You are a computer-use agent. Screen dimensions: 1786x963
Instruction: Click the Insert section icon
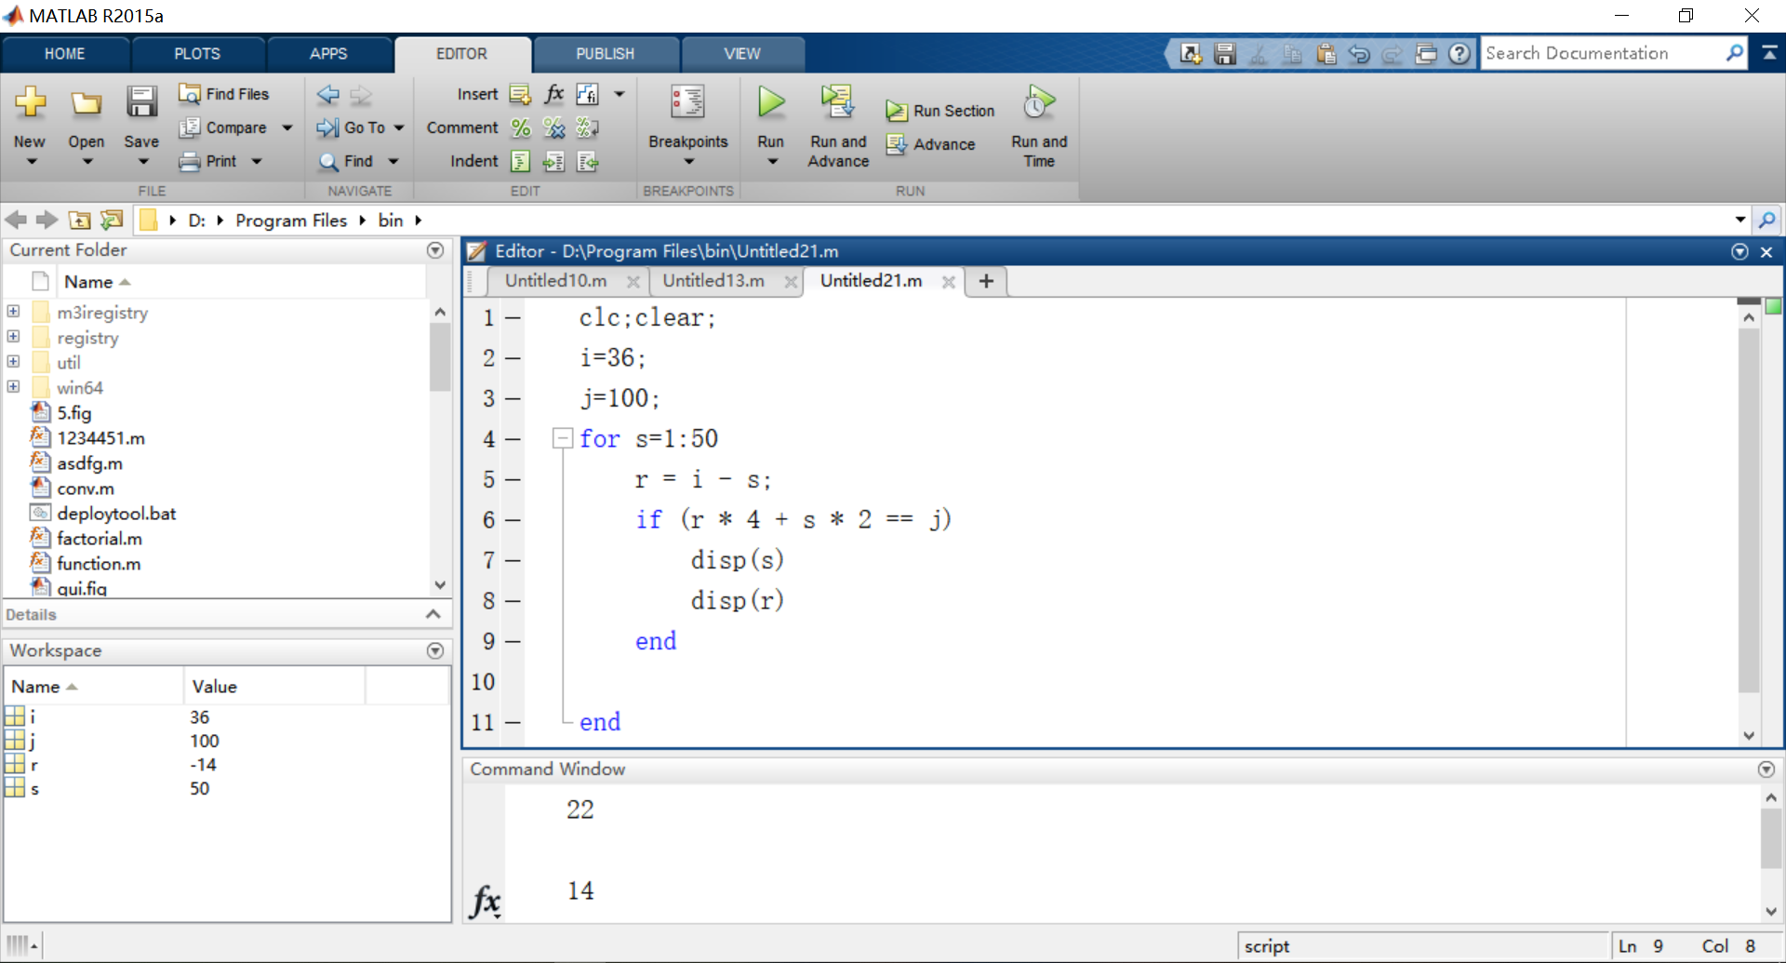coord(520,94)
